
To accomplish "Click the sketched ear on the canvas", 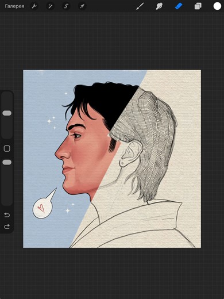I will tap(130, 154).
